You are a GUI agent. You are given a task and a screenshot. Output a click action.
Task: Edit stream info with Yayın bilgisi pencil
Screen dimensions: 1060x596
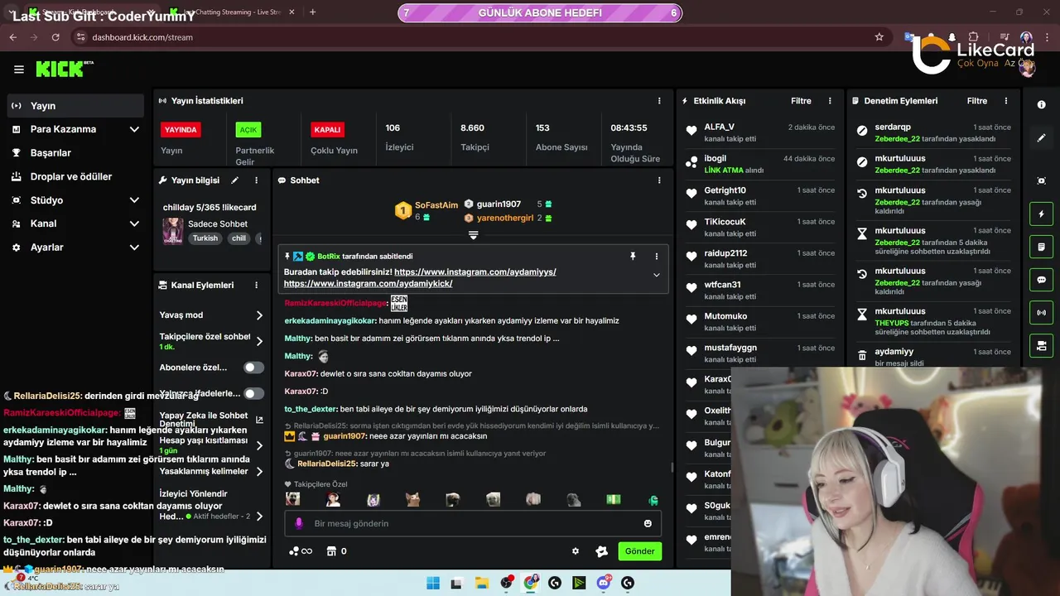coord(234,180)
